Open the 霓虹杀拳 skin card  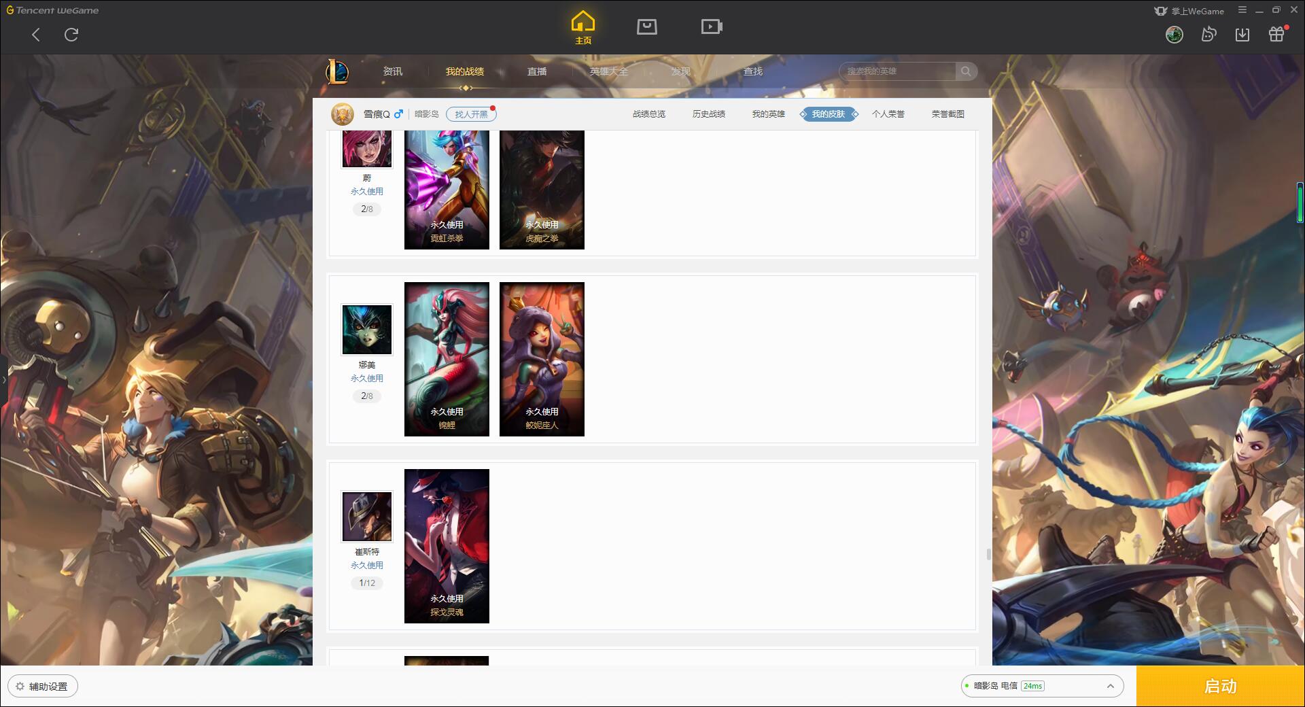click(447, 190)
